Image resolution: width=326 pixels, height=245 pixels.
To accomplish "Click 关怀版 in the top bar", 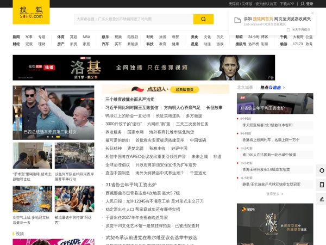I will (x=247, y=4).
